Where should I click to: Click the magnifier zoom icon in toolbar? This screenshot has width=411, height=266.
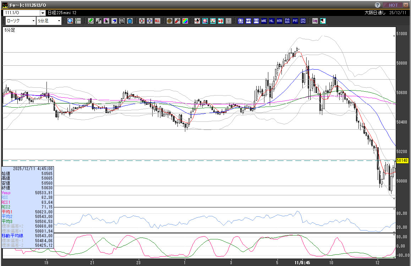tap(70, 21)
